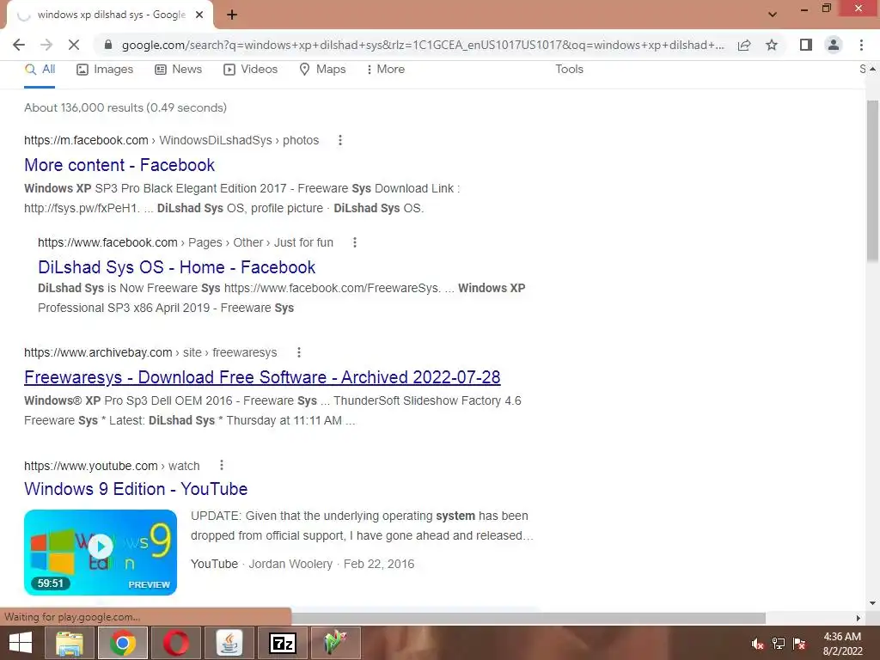This screenshot has width=880, height=660.
Task: Click the results count text
Action: pyautogui.click(x=125, y=107)
